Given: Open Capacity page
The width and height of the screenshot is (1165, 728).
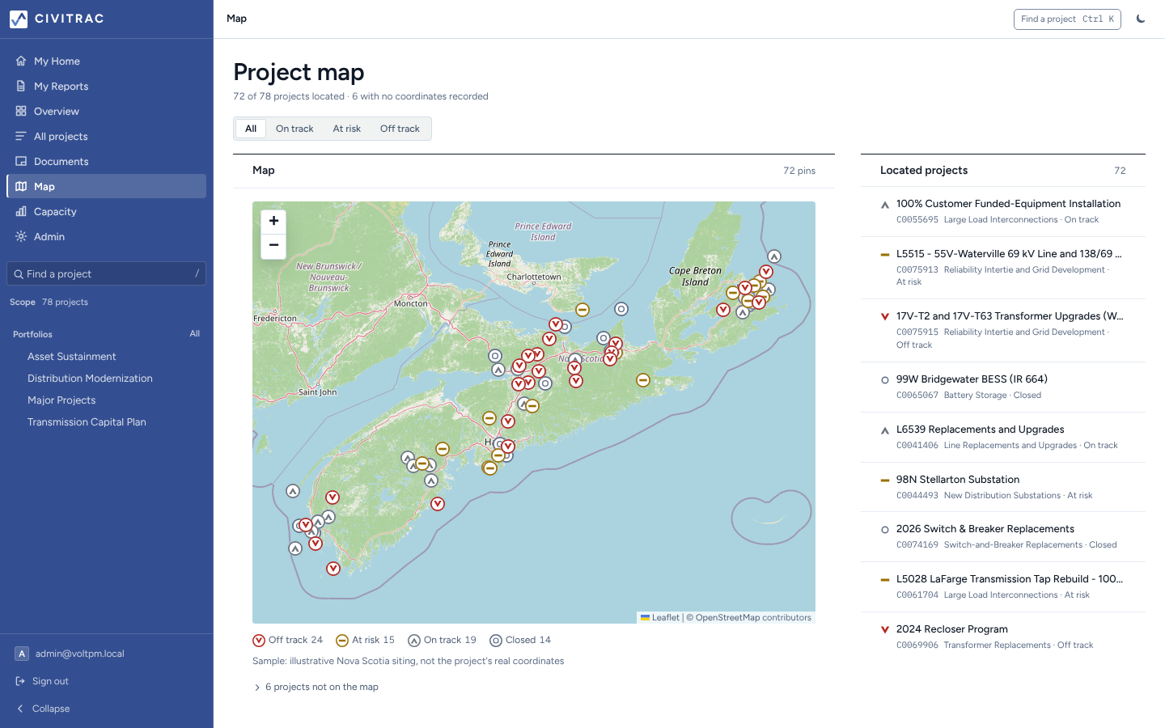Looking at the screenshot, I should [x=106, y=211].
